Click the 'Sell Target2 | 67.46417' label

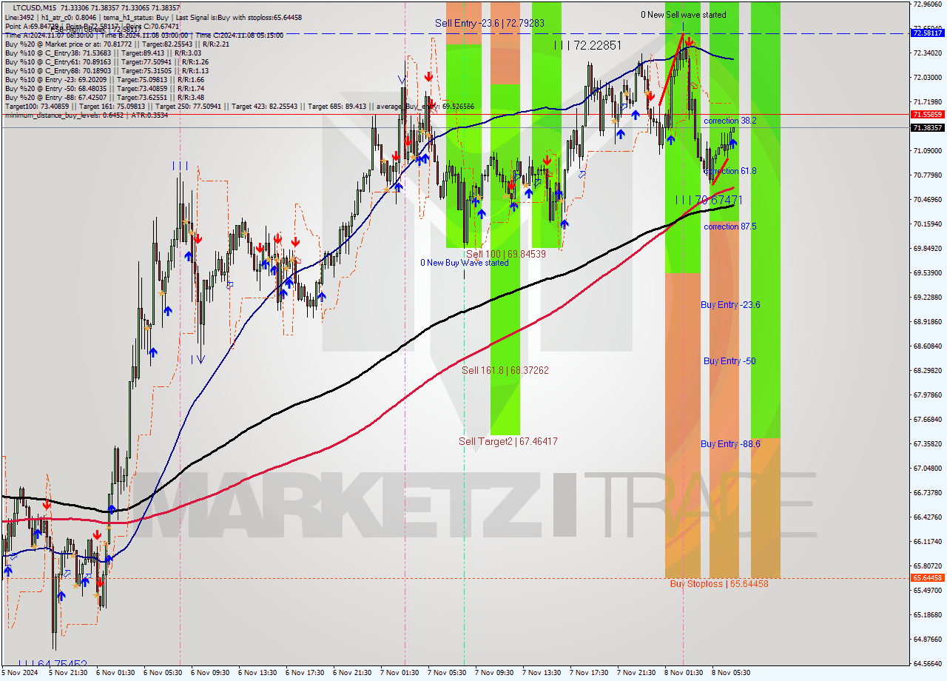tap(508, 442)
